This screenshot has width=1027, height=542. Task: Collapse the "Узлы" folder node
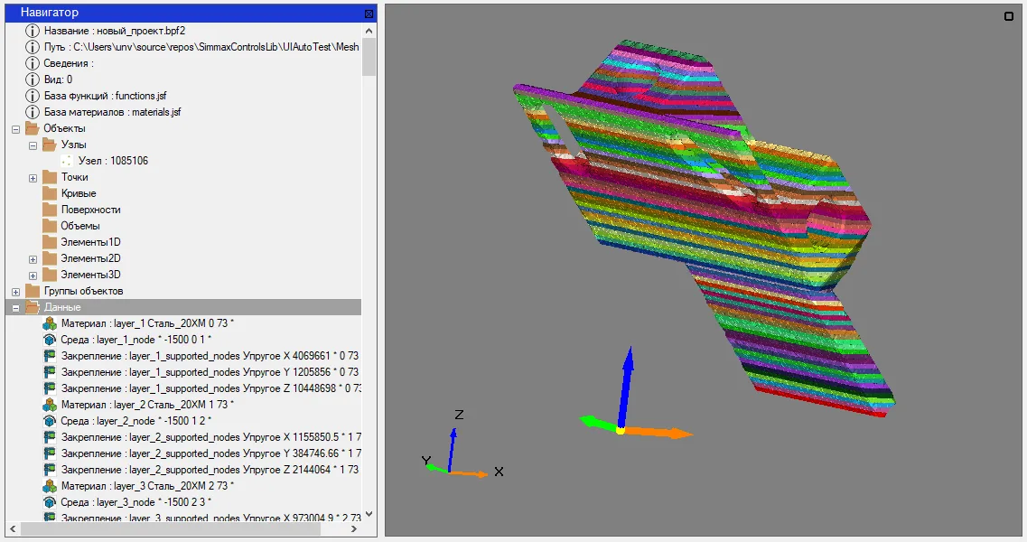(33, 145)
